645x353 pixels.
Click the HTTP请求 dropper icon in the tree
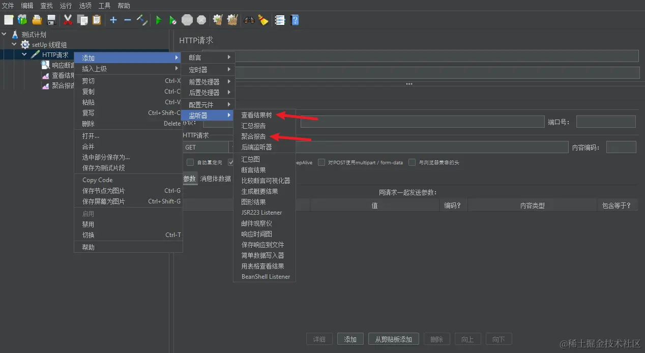(35, 55)
